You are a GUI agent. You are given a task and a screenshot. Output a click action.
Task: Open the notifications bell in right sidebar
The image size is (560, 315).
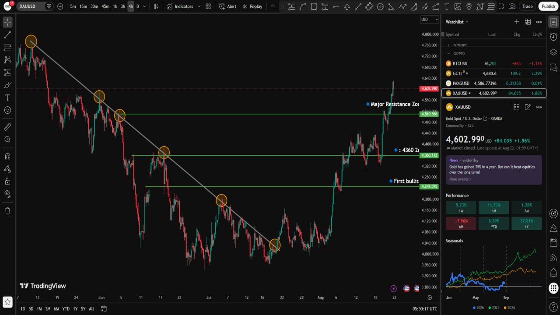tap(553, 273)
